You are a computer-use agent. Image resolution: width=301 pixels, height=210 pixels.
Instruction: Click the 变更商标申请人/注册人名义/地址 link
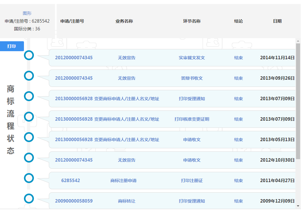point(126,98)
